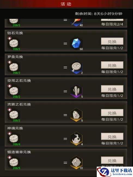Tap mooncake icon in 锻造徽章兑换 row
The width and height of the screenshot is (133, 177).
point(14,162)
